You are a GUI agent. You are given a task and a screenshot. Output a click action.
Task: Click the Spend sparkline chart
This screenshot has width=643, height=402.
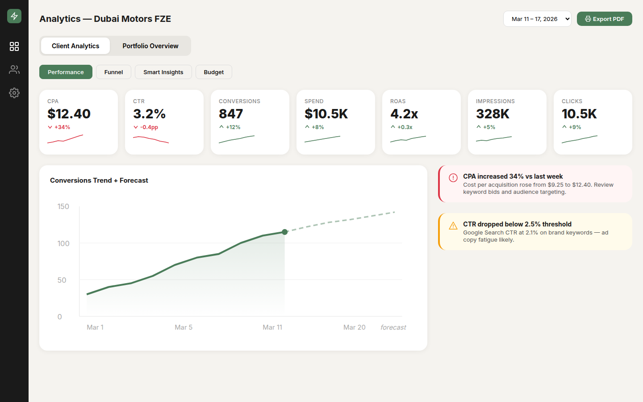tap(322, 139)
